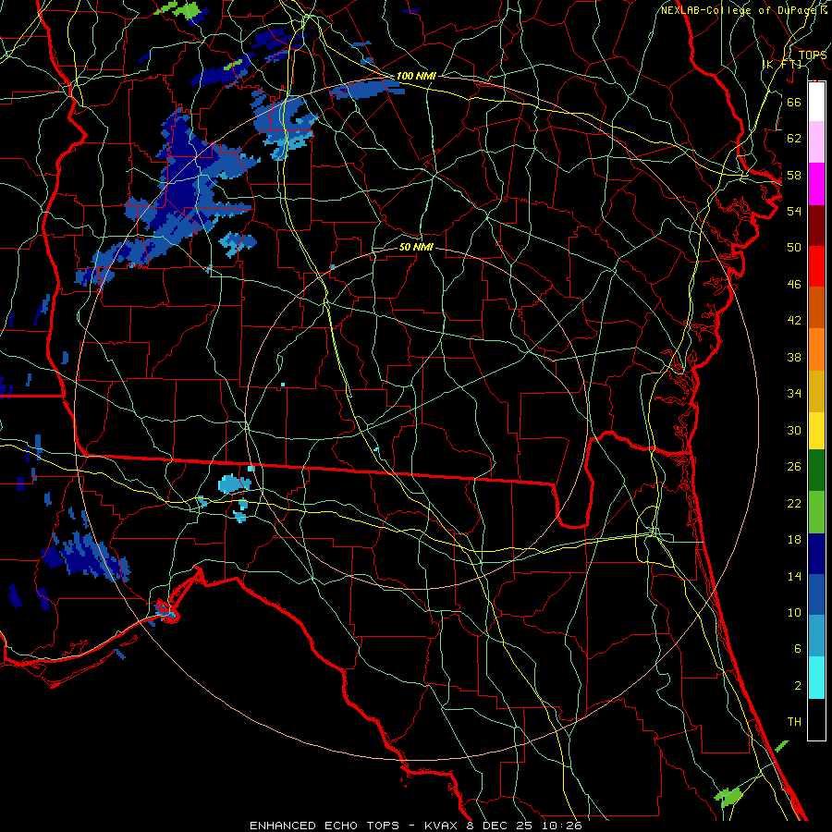Click the dark orange legend swatch
Viewport: 832px width, 832px height.
pyautogui.click(x=816, y=308)
